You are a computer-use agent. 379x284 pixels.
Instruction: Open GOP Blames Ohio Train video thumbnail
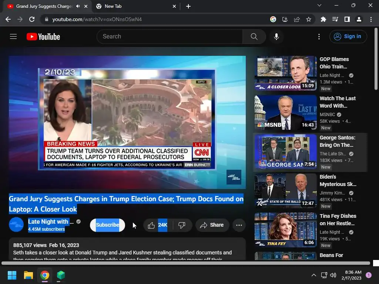click(x=285, y=73)
